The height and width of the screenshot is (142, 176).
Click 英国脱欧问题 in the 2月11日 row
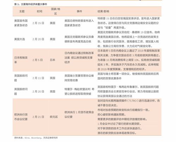point(21,78)
